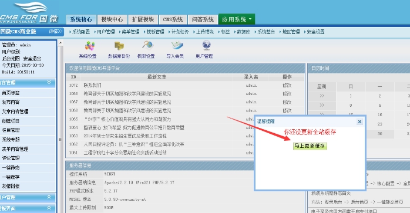Collapse the 内容管理 sidebar section
This screenshot has width=410, height=213.
(49, 82)
